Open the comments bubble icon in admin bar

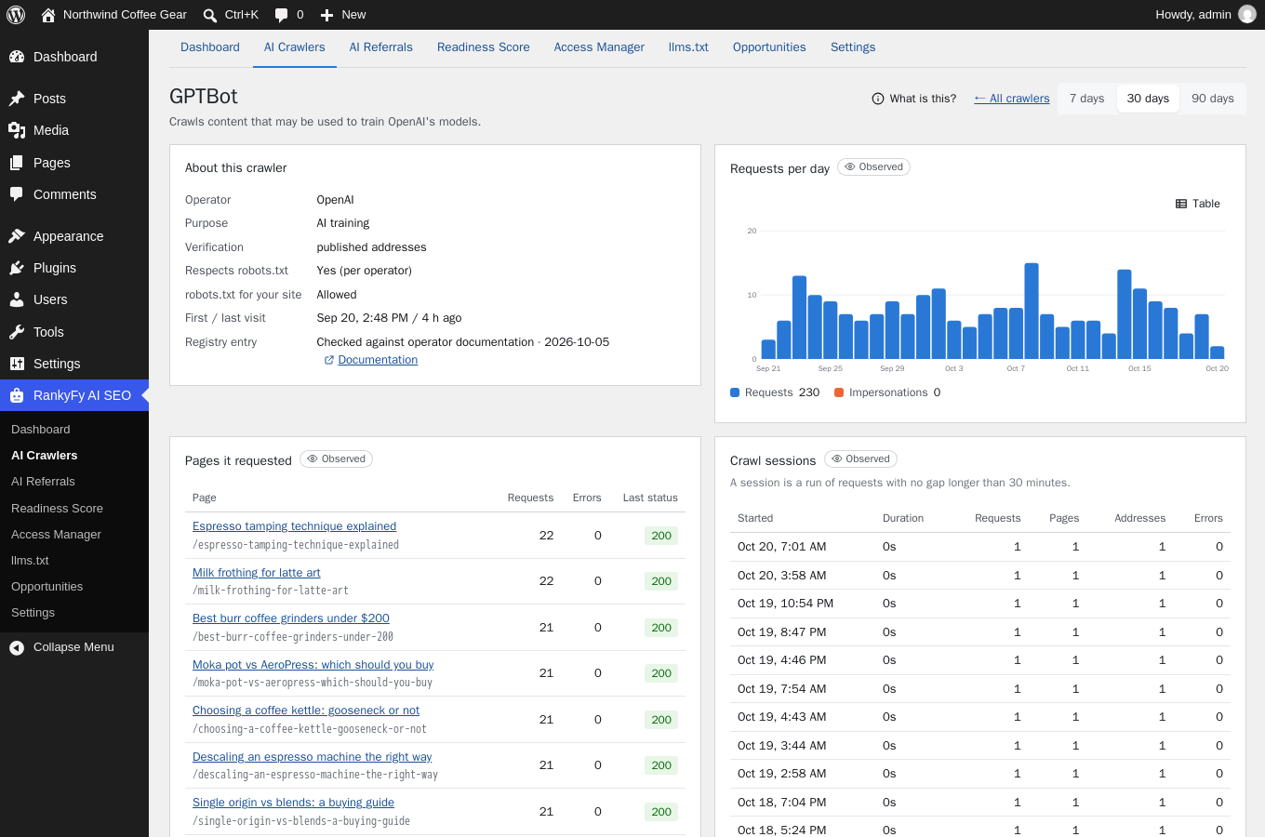pos(281,15)
